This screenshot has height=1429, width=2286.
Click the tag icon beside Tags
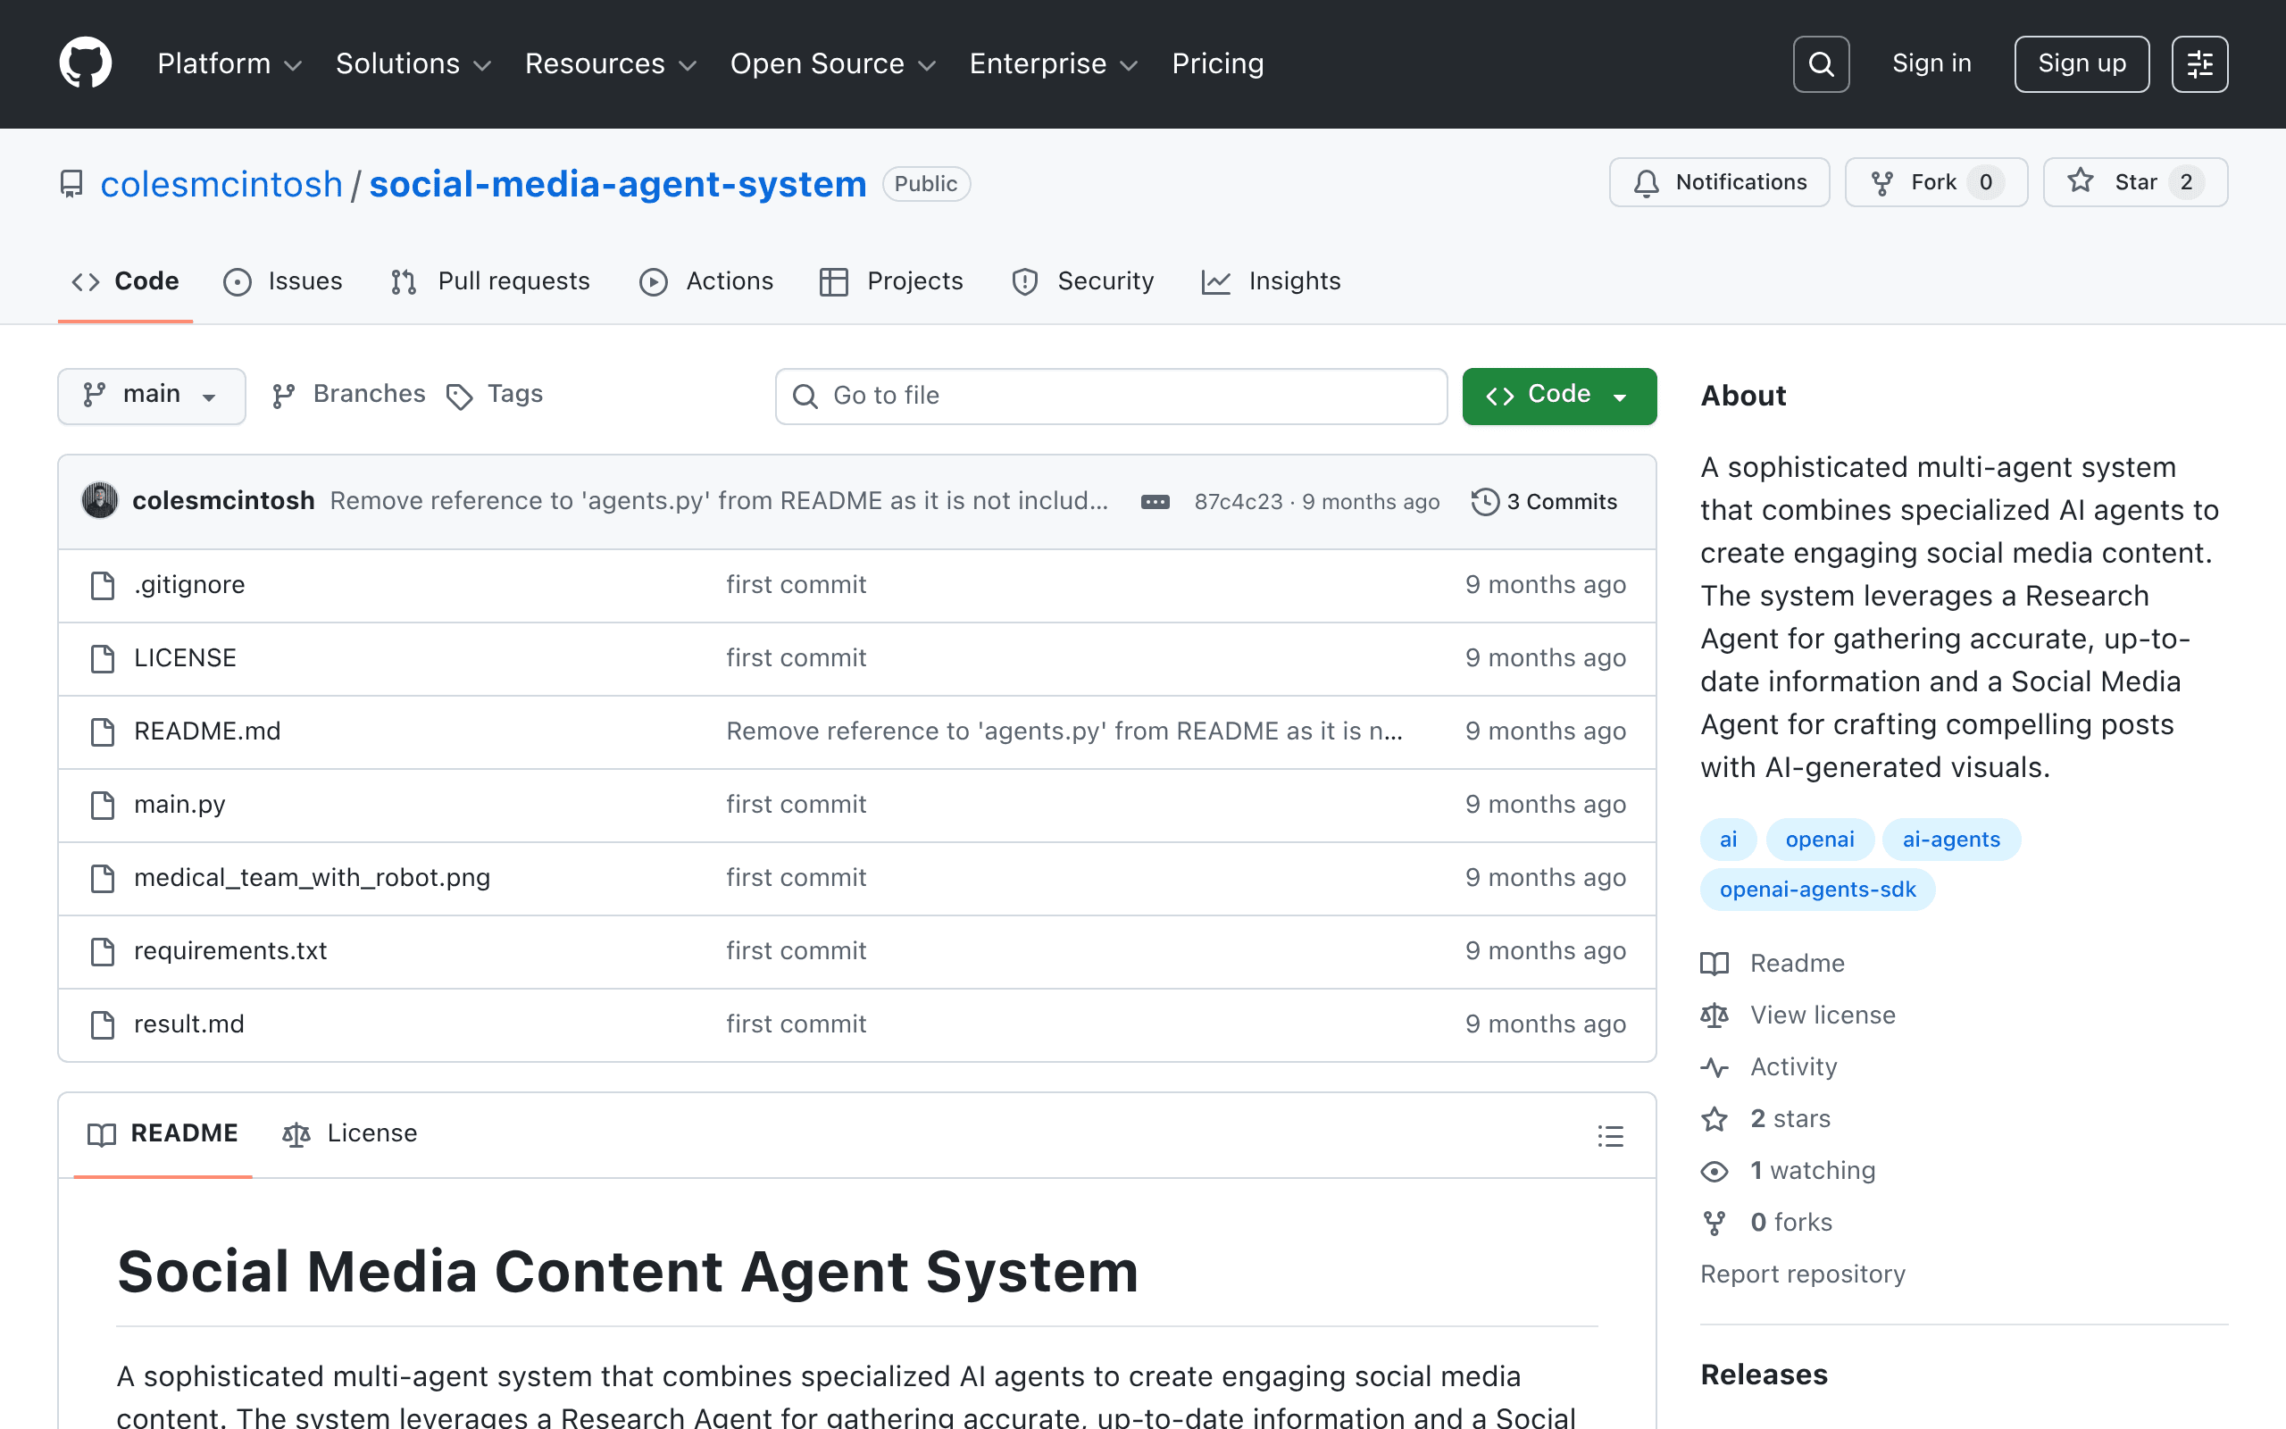[459, 397]
